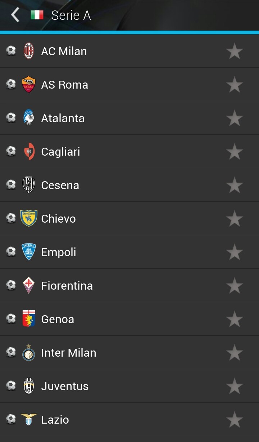Mark Cagliari as favorite team
This screenshot has height=442, width=259.
[x=235, y=152]
